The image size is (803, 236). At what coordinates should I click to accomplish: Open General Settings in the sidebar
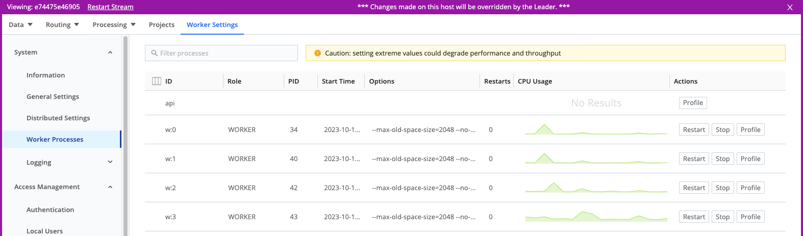coord(53,96)
